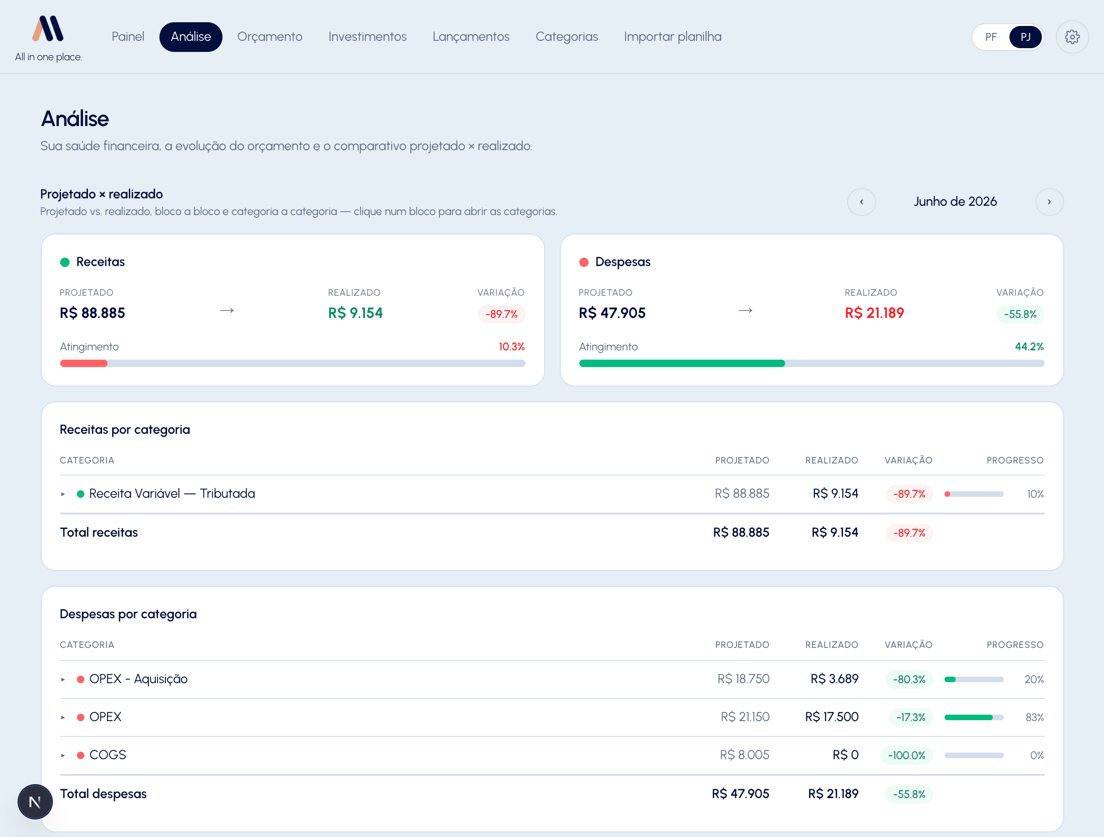Click Total receitas -89.7% badge
The width and height of the screenshot is (1104, 837).
(x=909, y=533)
